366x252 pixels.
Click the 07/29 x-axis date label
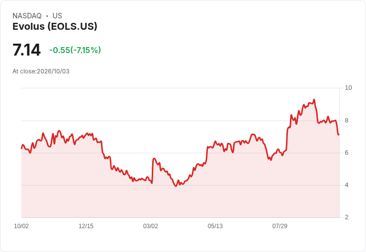click(279, 226)
